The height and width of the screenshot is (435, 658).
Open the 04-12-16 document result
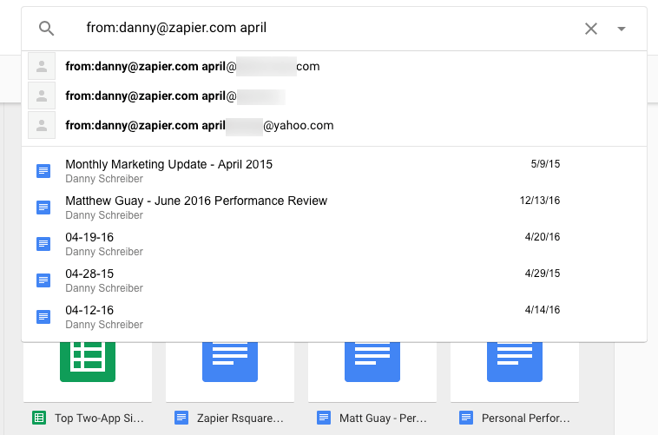89,310
